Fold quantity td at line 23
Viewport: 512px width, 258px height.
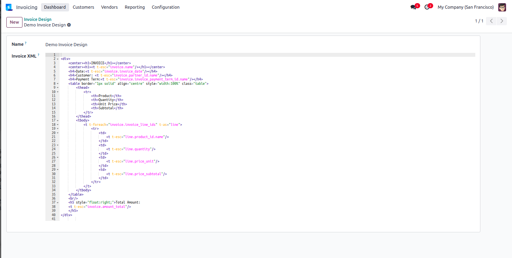58,145
